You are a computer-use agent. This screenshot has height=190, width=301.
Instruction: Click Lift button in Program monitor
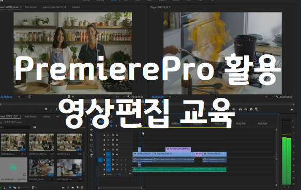click(x=240, y=109)
